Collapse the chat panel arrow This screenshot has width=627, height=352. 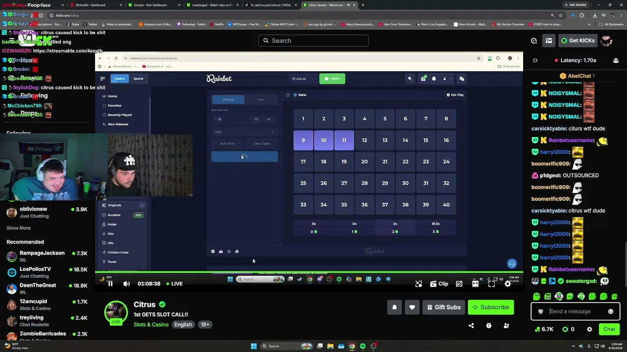535,60
